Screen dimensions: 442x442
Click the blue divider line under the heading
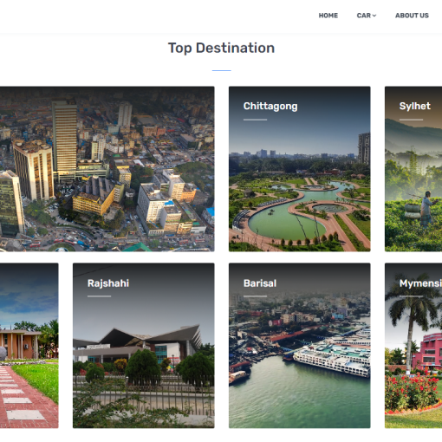coord(222,70)
